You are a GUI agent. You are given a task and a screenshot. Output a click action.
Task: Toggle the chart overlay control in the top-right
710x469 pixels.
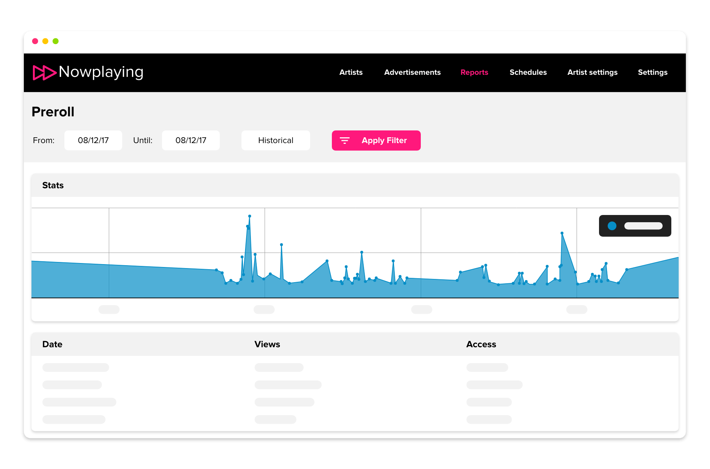point(635,225)
